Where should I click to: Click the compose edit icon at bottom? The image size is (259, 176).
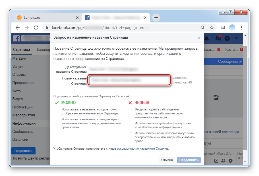(216, 161)
